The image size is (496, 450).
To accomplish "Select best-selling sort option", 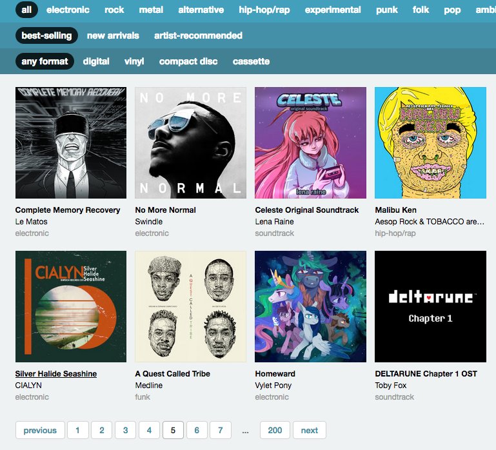I will 46,35.
